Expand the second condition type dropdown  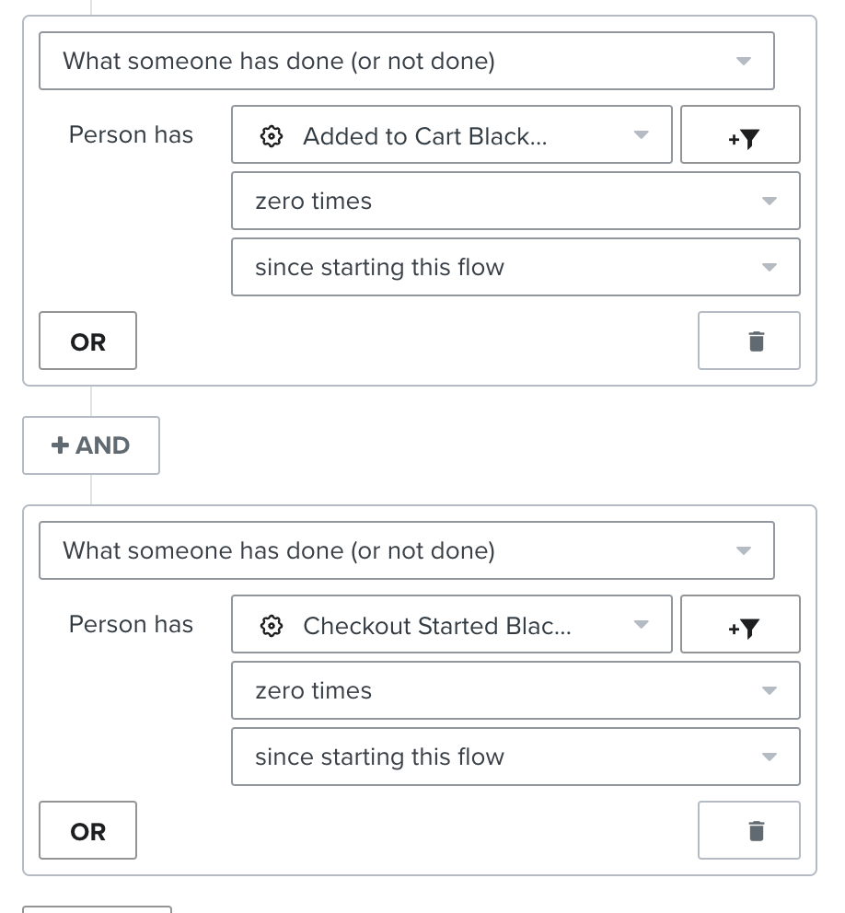click(406, 551)
